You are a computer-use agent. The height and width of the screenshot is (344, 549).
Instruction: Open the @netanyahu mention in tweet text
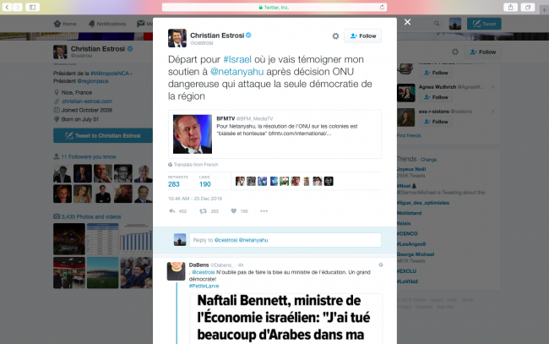(236, 72)
